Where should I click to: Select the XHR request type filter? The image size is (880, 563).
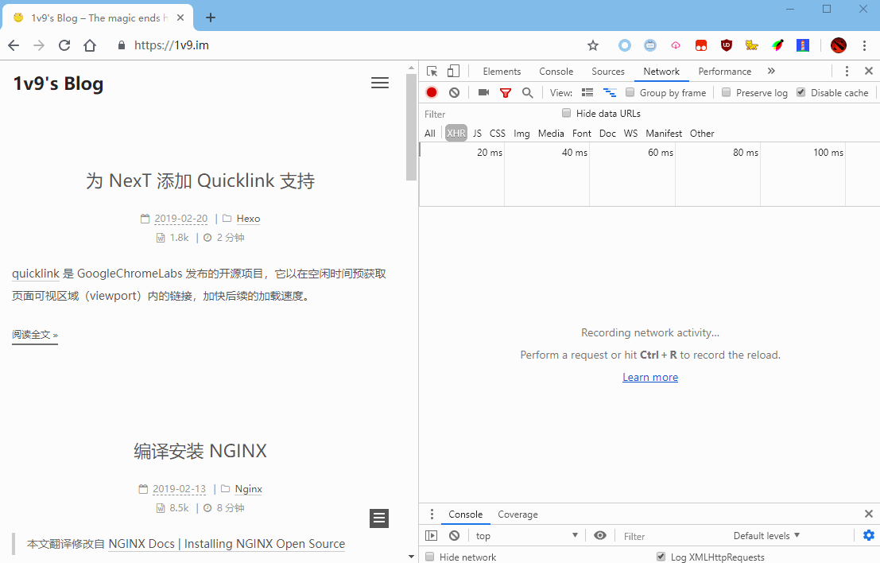point(456,134)
